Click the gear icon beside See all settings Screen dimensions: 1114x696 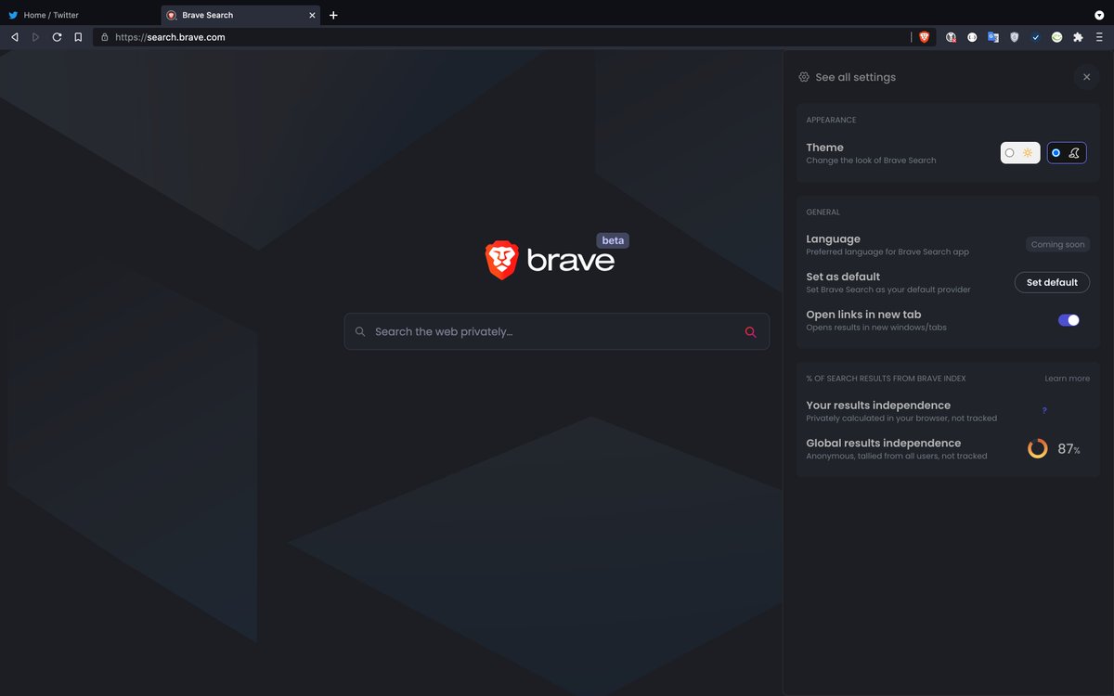(804, 77)
